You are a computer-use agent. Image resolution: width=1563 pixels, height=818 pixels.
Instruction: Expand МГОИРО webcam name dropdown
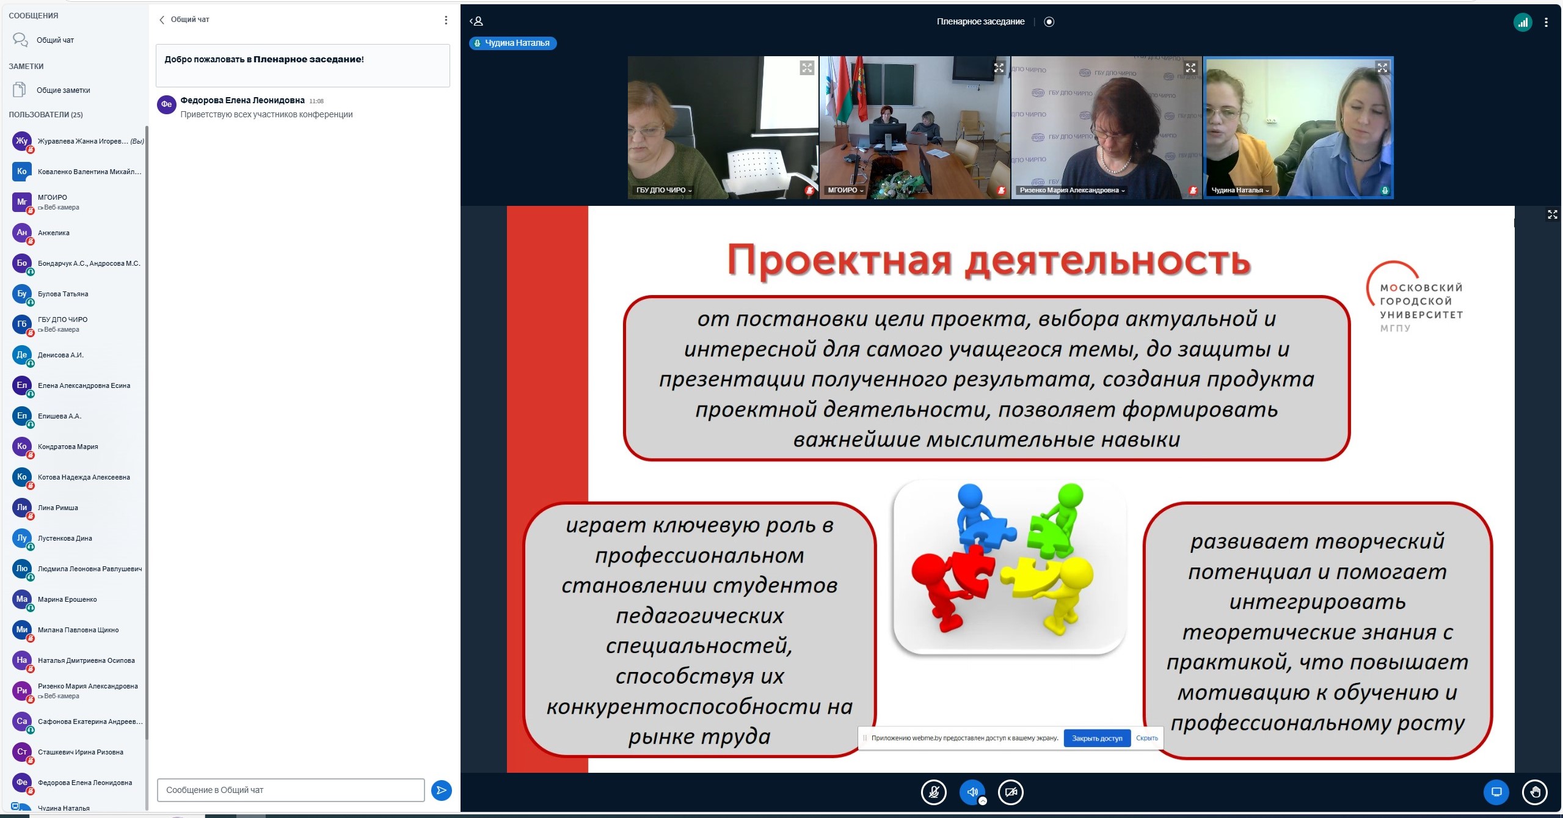tap(845, 190)
